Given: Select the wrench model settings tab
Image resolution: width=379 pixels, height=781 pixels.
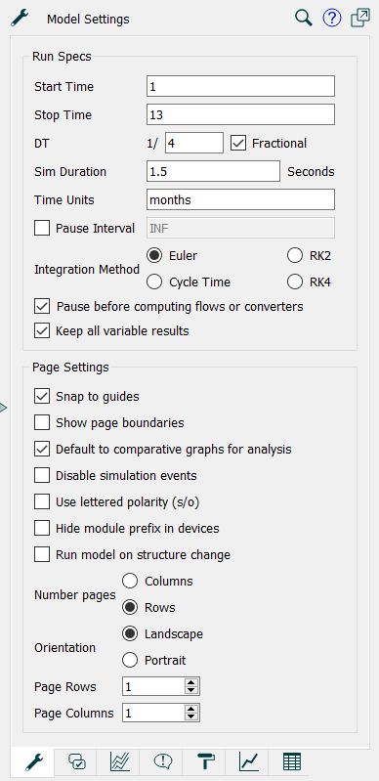Looking at the screenshot, I should point(34,761).
